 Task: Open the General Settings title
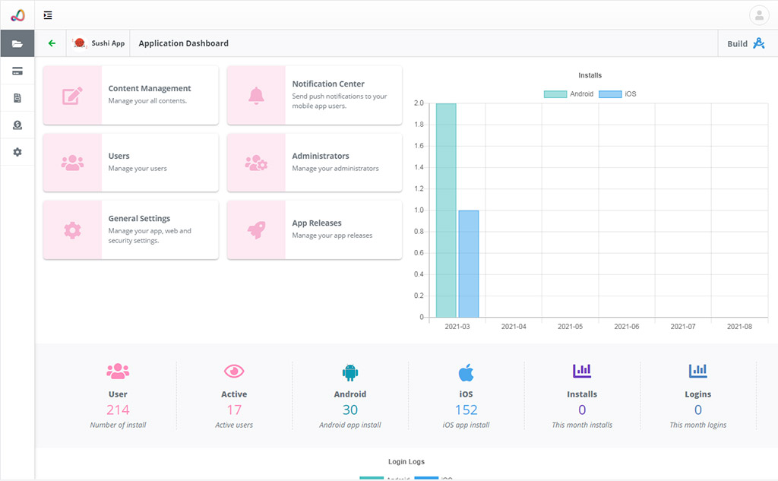[139, 218]
